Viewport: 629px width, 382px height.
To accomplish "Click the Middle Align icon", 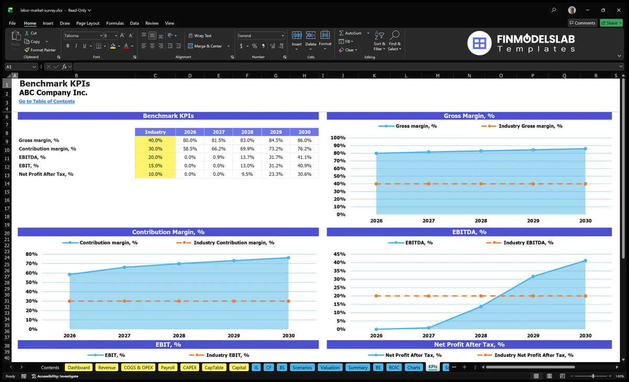I will pos(152,36).
